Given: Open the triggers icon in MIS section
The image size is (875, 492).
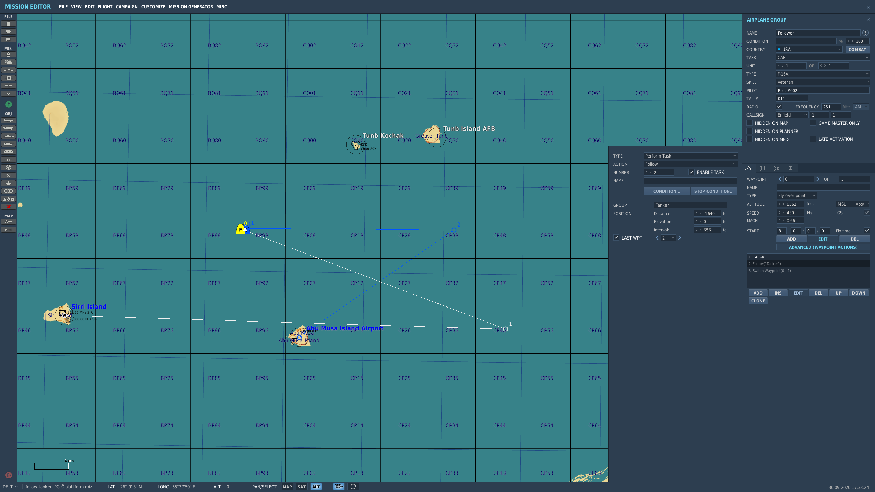Looking at the screenshot, I should [x=9, y=70].
